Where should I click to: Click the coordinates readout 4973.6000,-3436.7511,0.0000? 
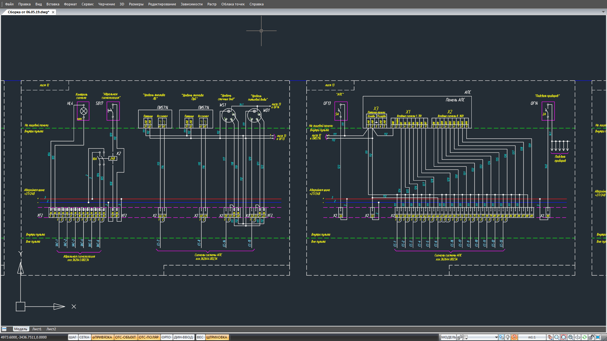point(24,337)
